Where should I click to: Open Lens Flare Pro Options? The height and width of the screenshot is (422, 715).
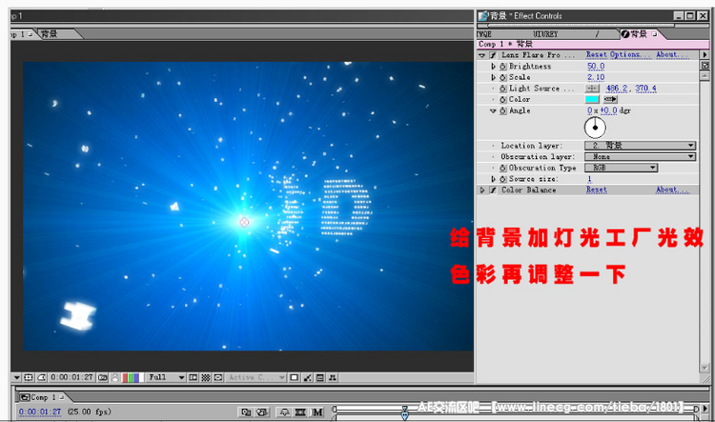tap(631, 54)
